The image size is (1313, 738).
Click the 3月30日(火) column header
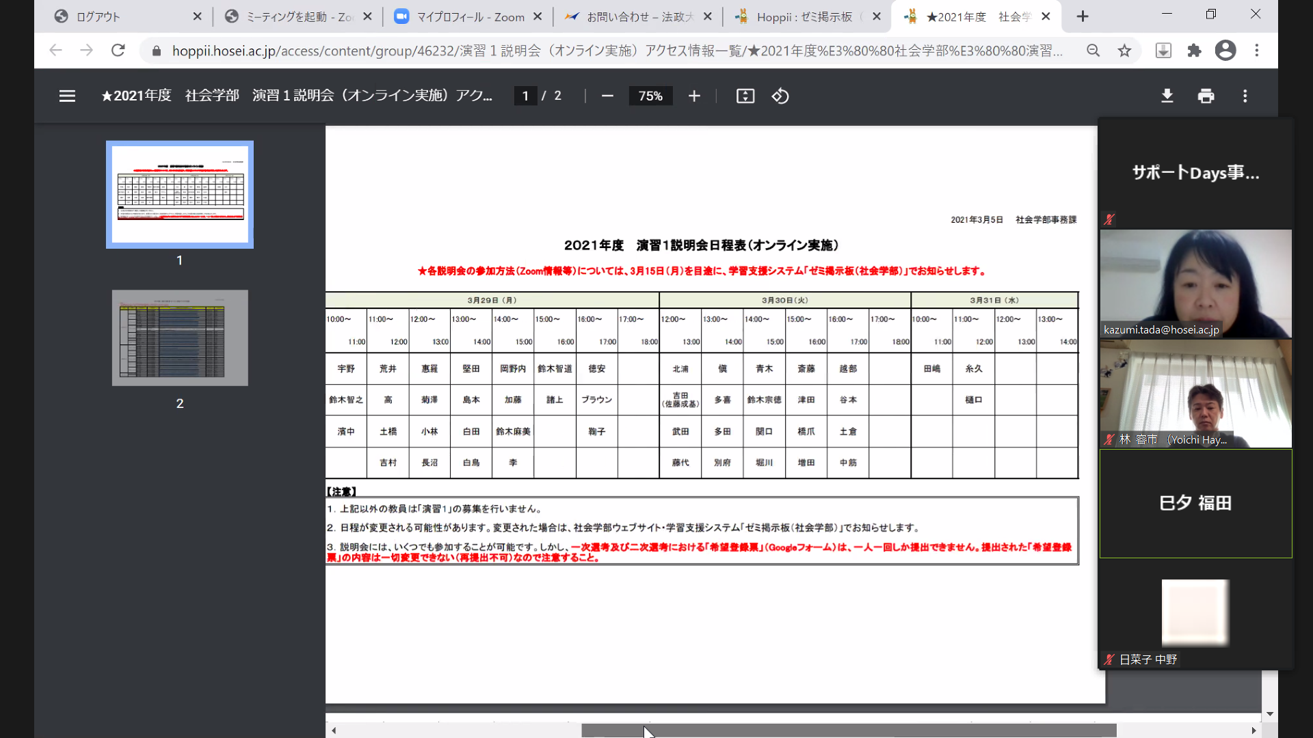(785, 300)
